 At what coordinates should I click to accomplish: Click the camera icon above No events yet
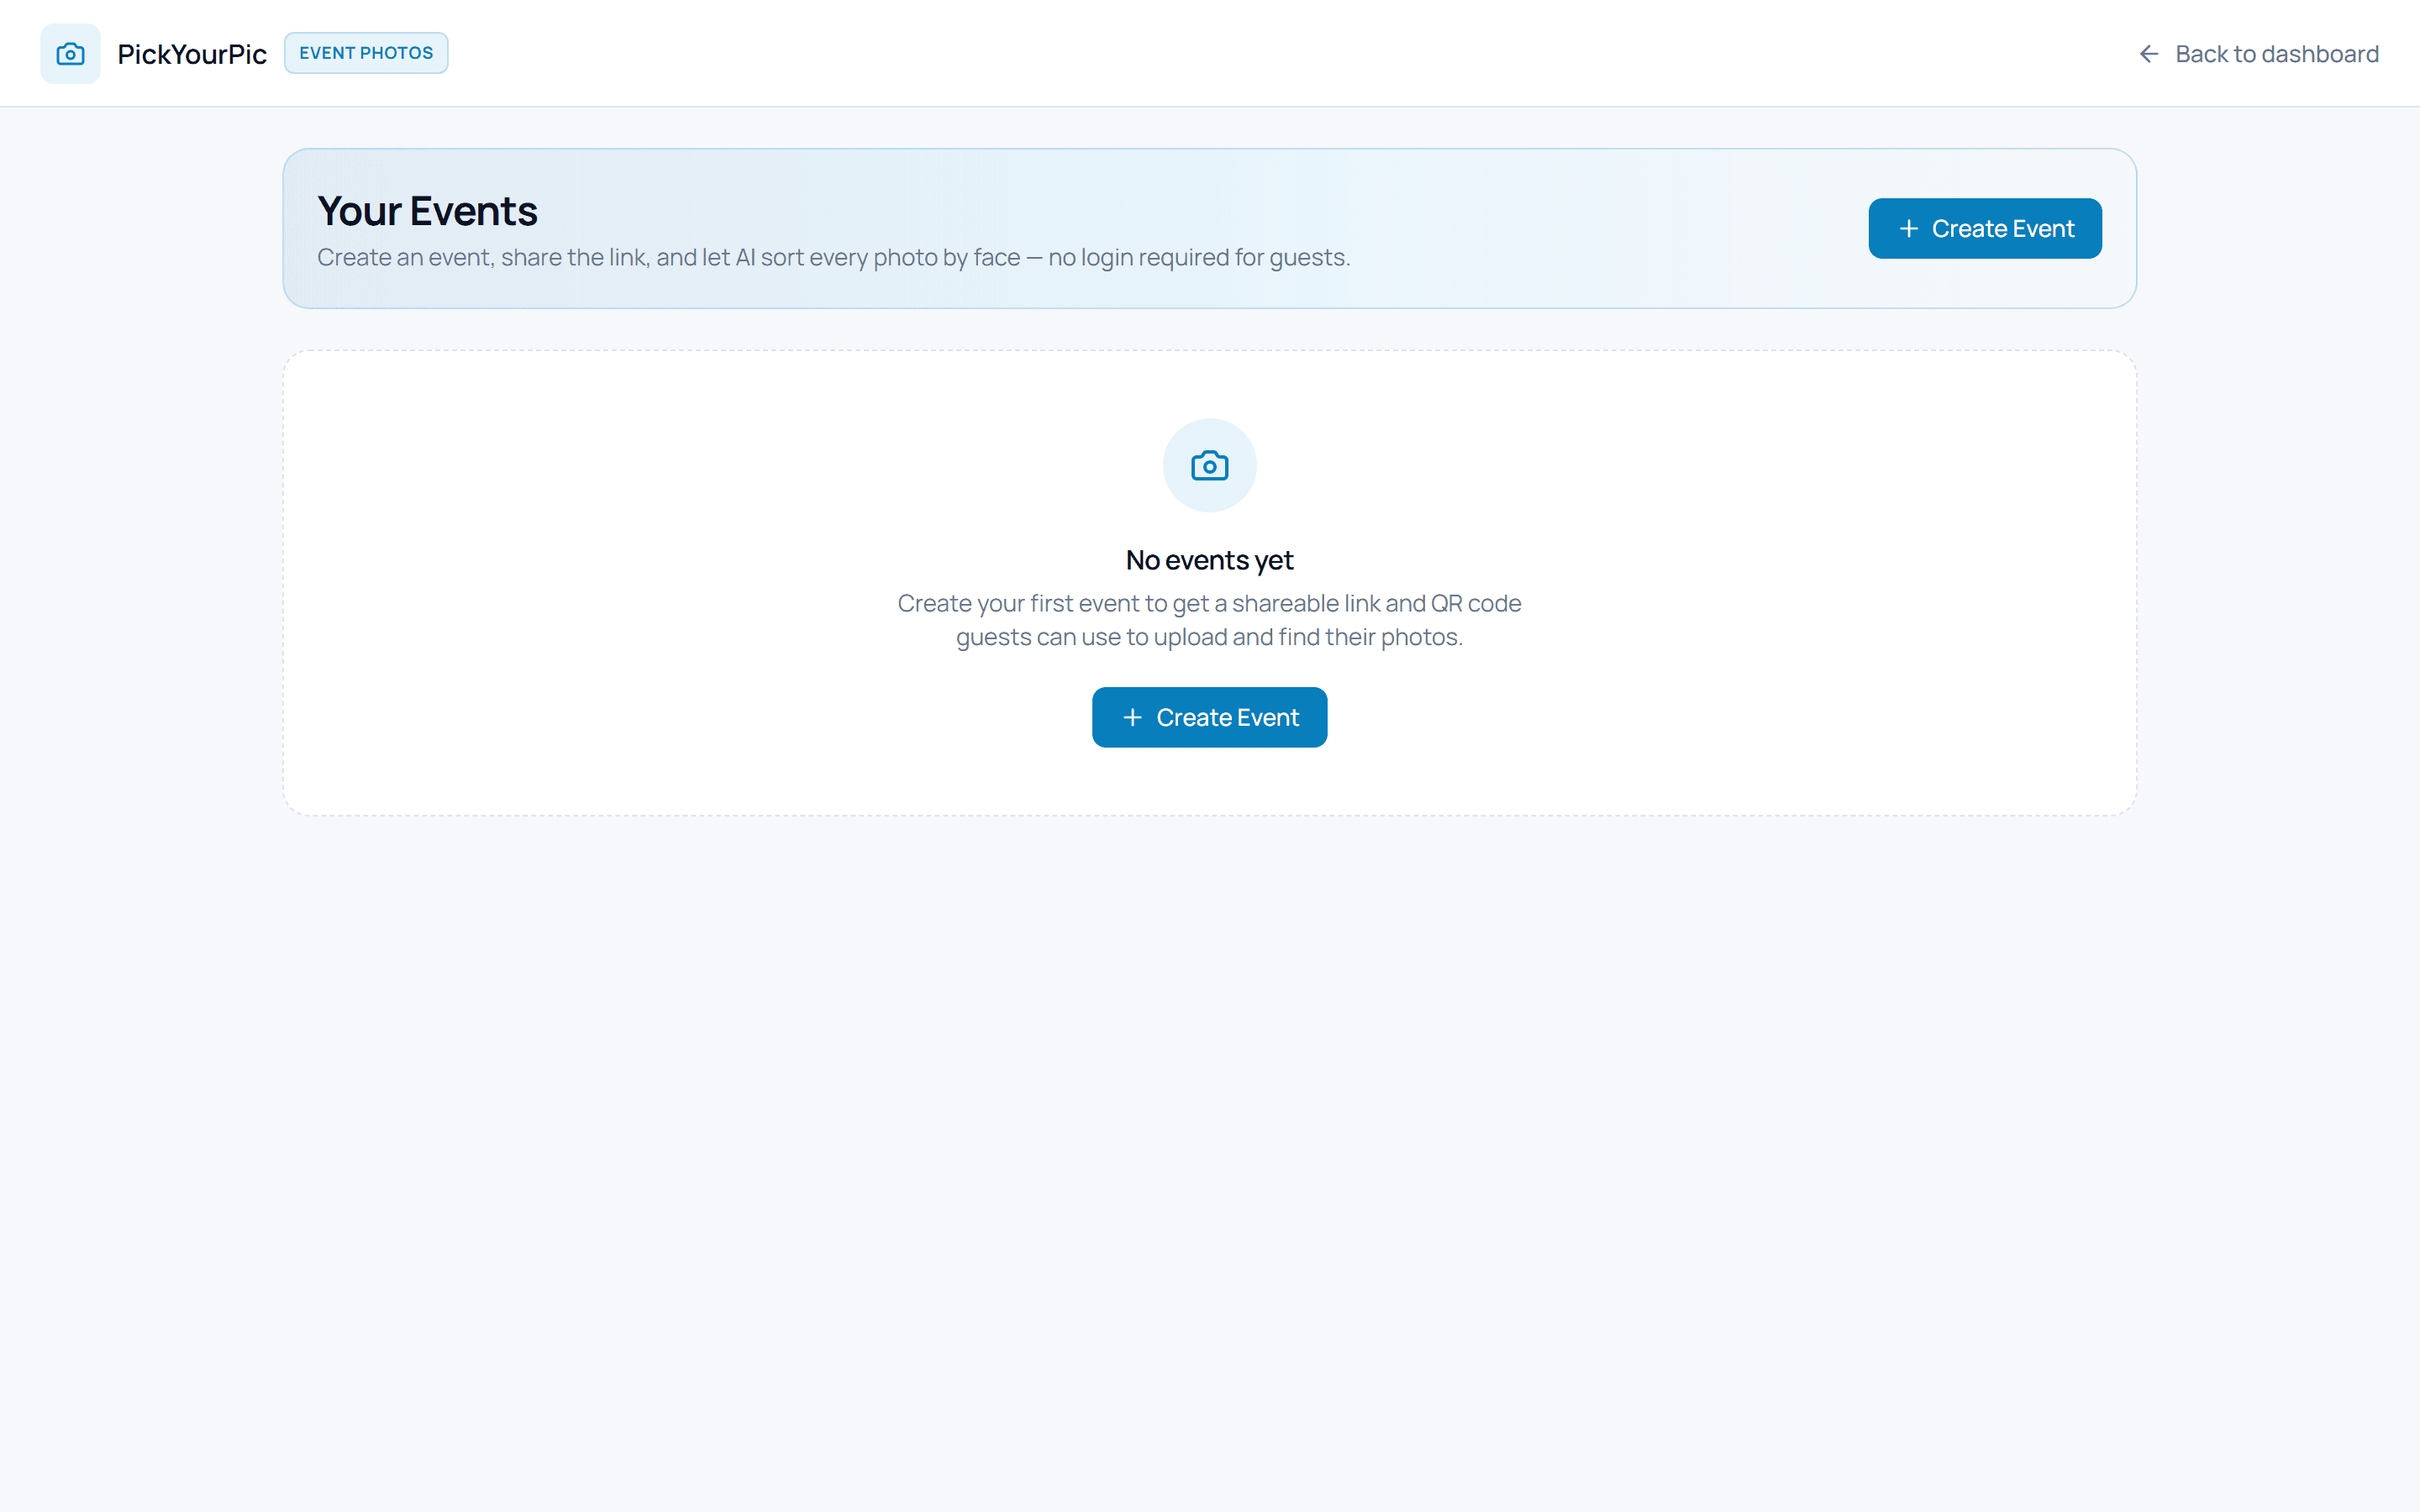pos(1209,466)
